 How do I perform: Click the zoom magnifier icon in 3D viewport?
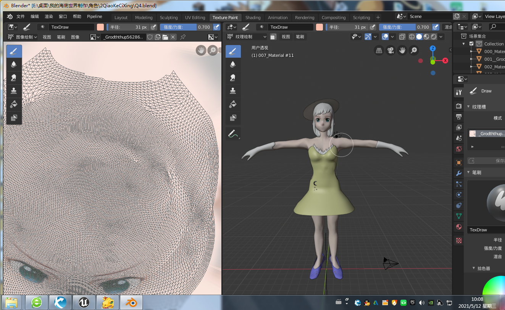(414, 50)
